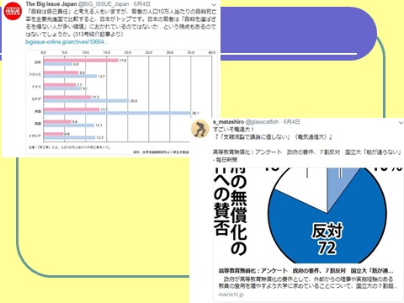Click the suicide rate bar chart image
404x303 pixels.
click(x=121, y=102)
